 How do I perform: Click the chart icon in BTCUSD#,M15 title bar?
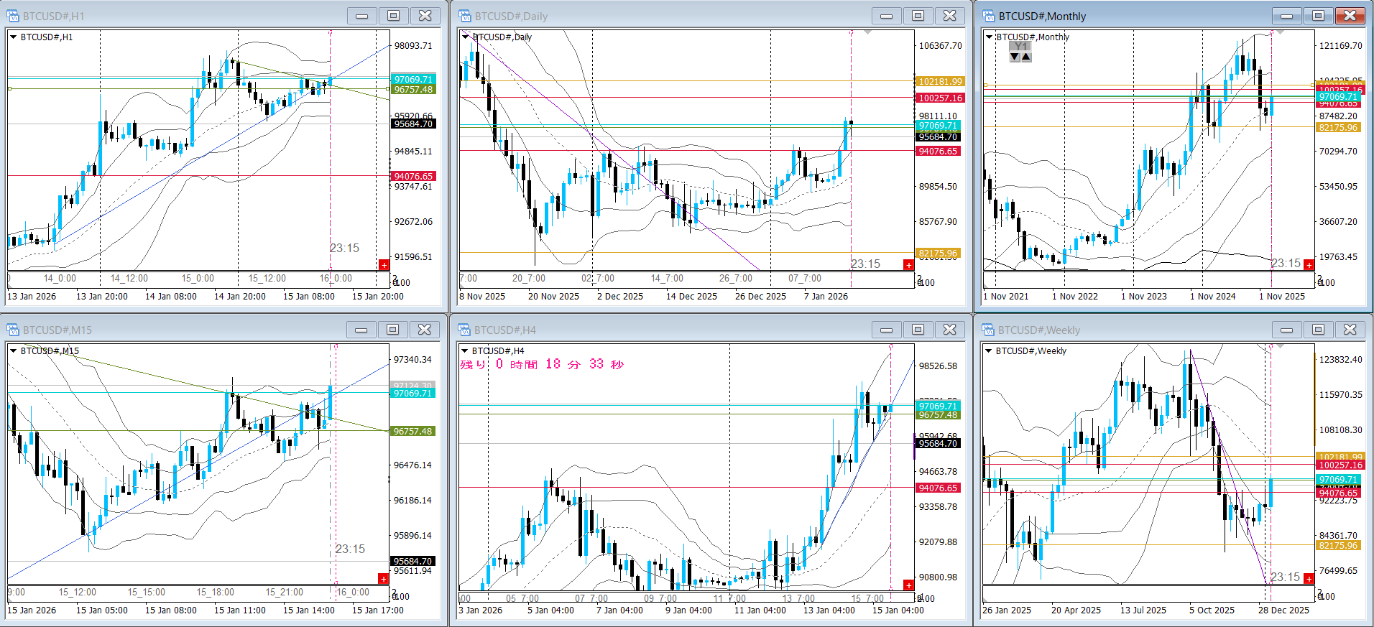coord(13,330)
